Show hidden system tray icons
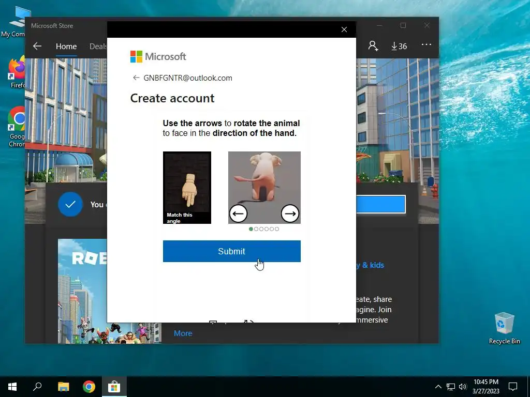Viewport: 530px width, 397px height. point(438,387)
